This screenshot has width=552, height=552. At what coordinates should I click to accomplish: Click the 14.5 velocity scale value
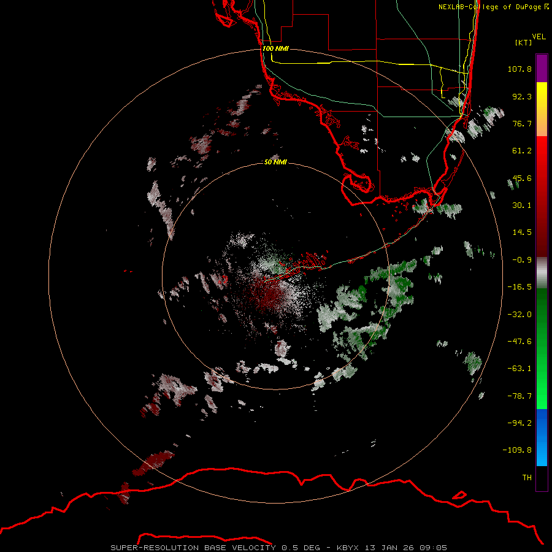pyautogui.click(x=522, y=232)
